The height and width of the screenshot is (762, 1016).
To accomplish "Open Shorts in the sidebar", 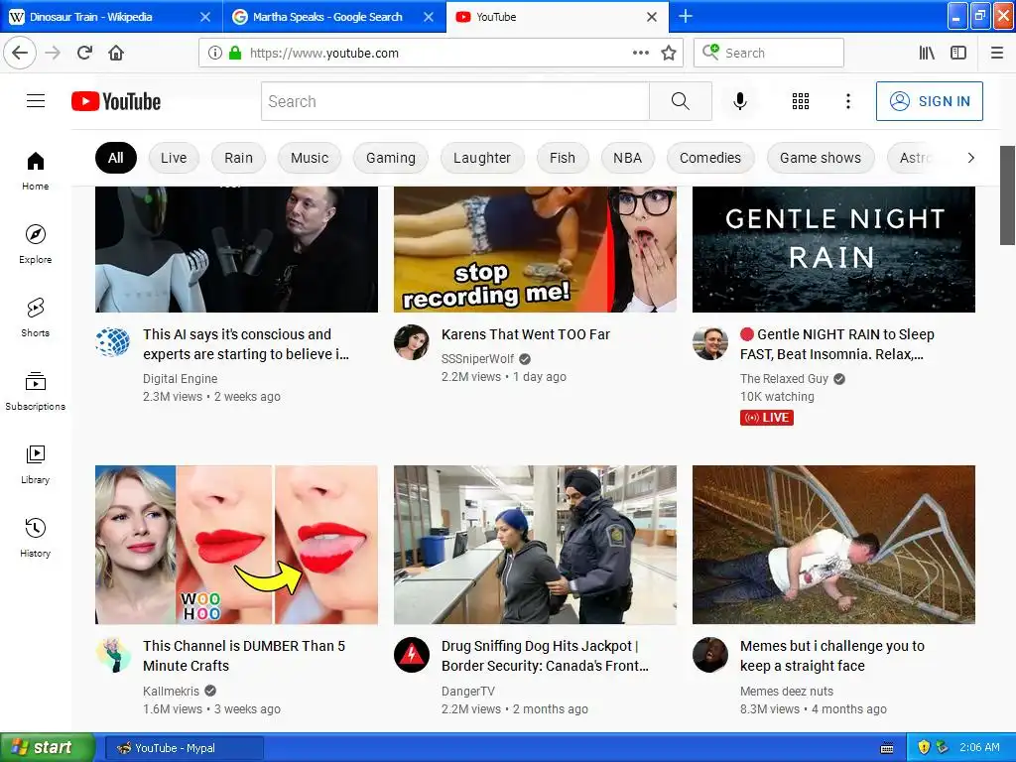I will [36, 318].
